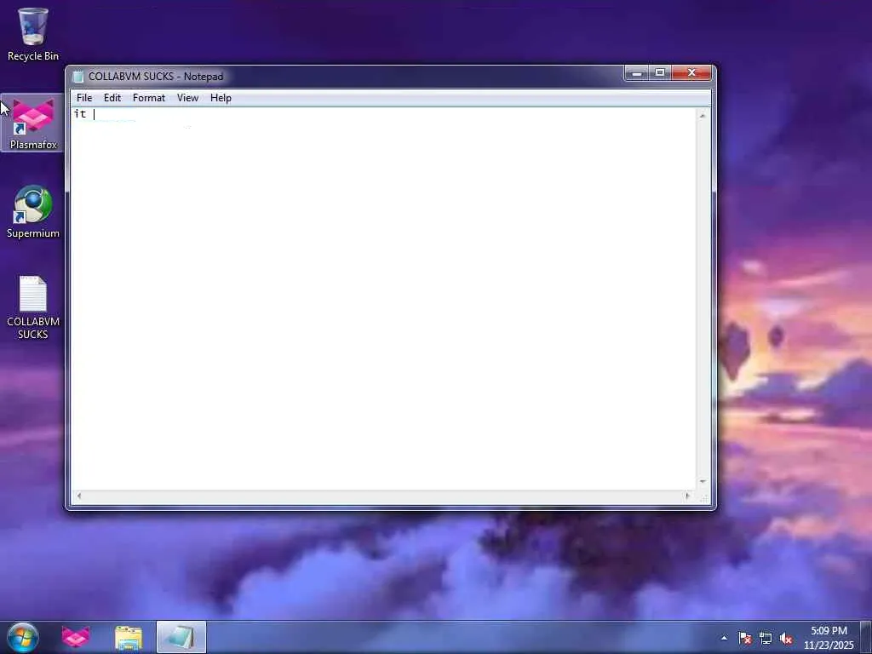Open the Action Center flag icon
The height and width of the screenshot is (654, 872).
pyautogui.click(x=745, y=639)
